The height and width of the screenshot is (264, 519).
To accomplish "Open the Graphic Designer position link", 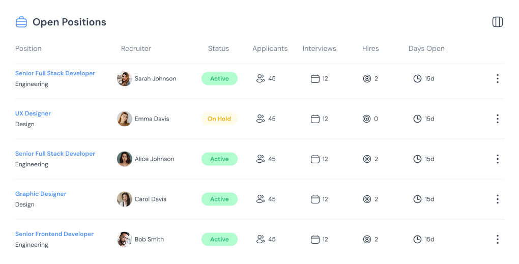I will tap(41, 194).
